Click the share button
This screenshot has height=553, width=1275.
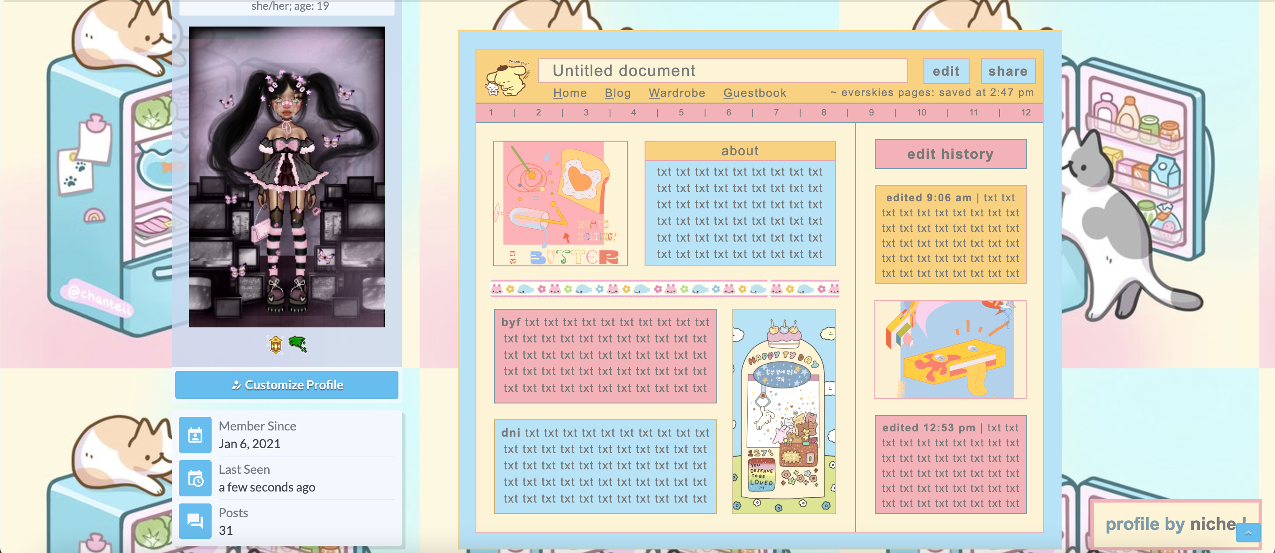coord(1008,71)
